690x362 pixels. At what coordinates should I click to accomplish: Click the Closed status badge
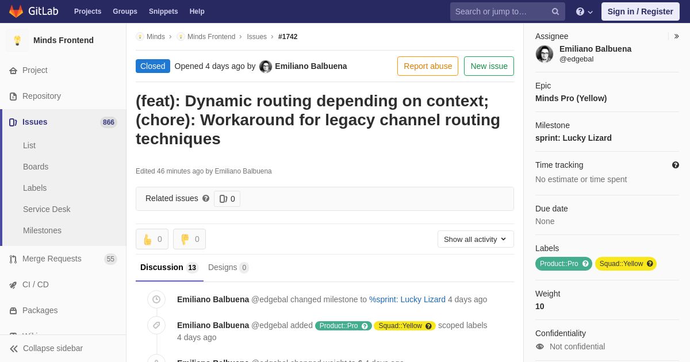(153, 66)
